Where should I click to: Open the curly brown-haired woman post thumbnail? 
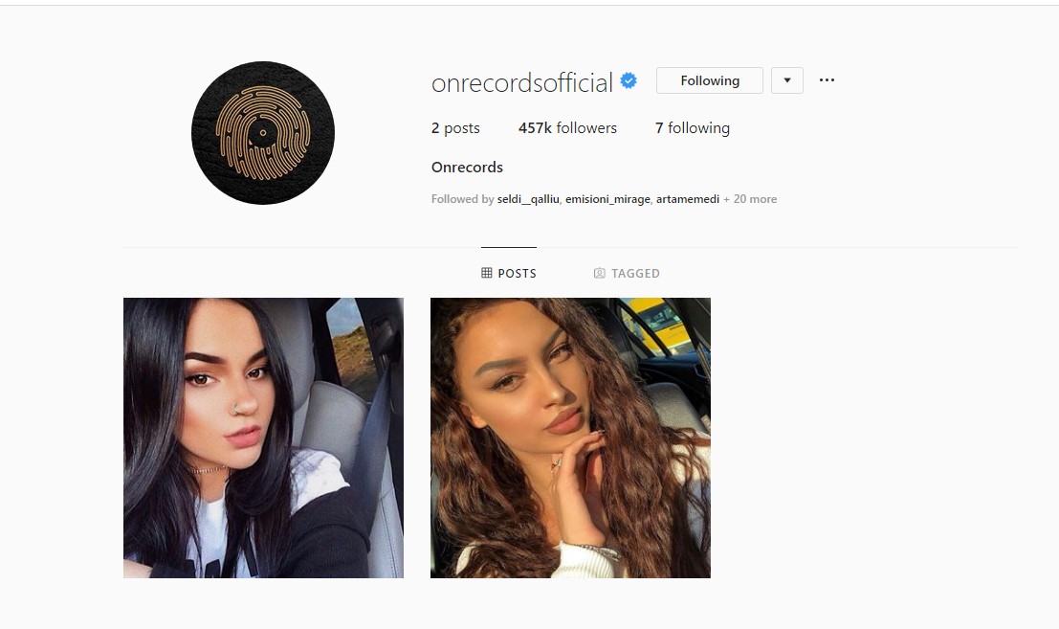tap(571, 438)
